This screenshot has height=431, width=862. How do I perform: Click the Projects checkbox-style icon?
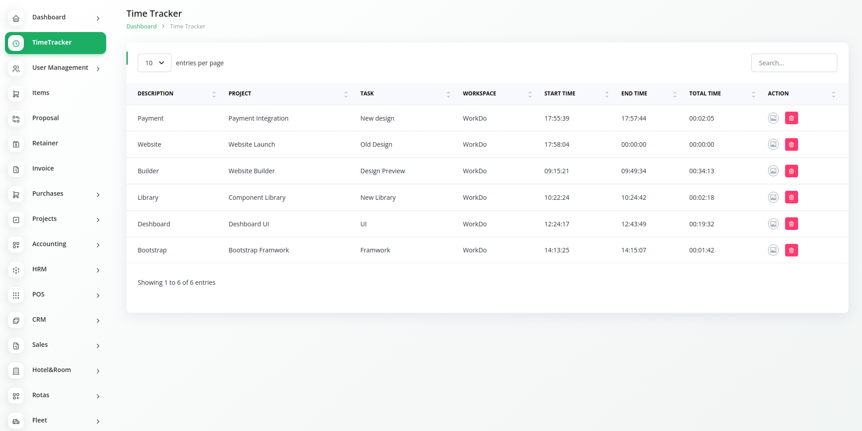coord(16,220)
